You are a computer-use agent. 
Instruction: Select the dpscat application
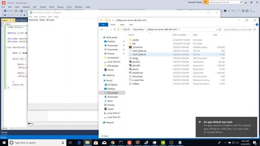click(x=135, y=69)
